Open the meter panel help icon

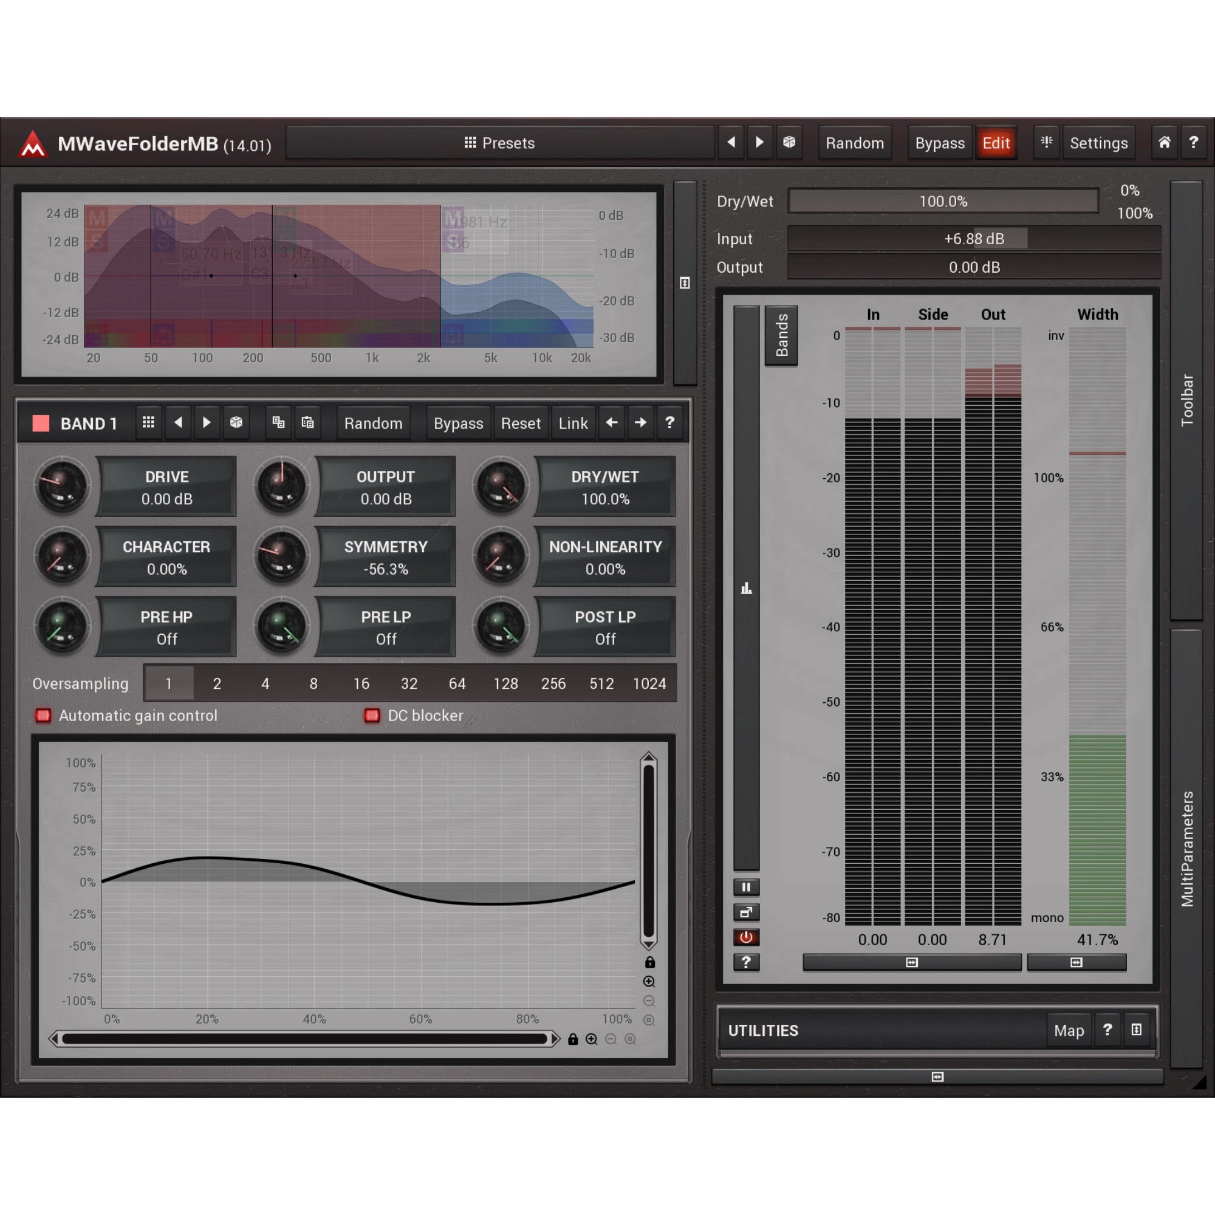tap(746, 962)
